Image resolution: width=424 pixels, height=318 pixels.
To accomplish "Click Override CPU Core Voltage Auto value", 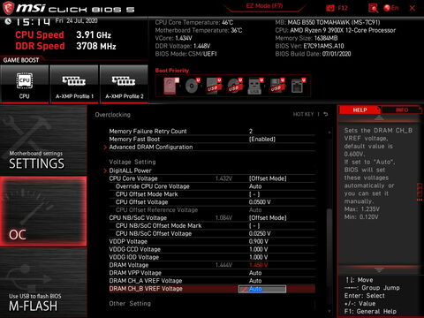I will tap(255, 186).
